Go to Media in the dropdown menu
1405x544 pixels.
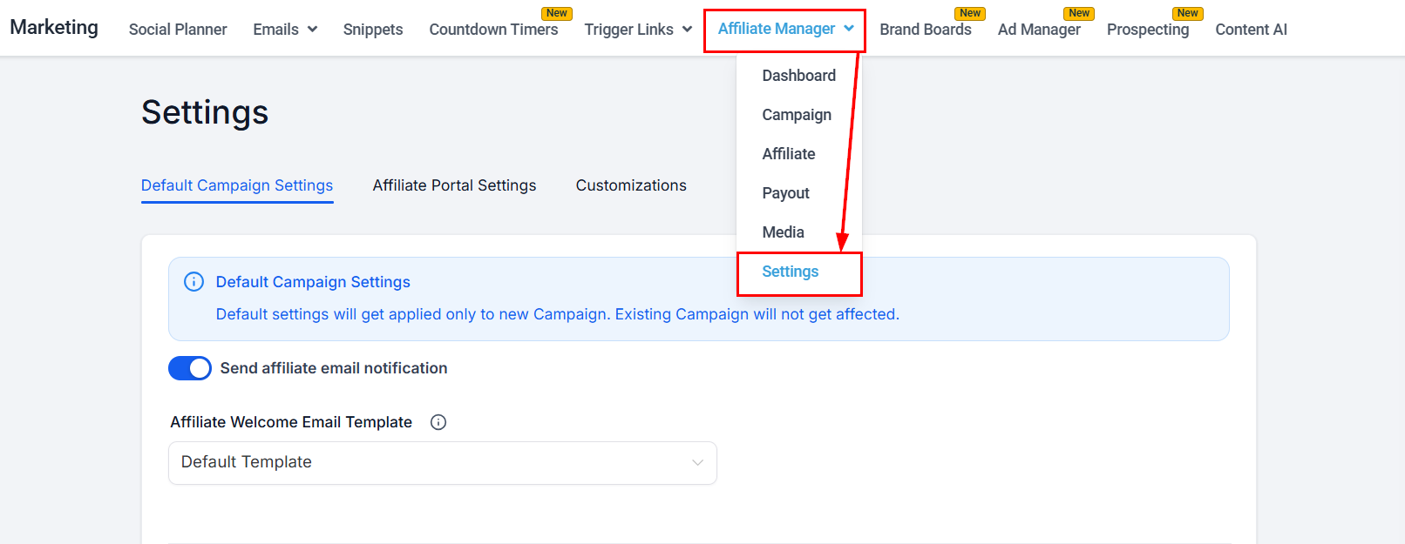[783, 232]
